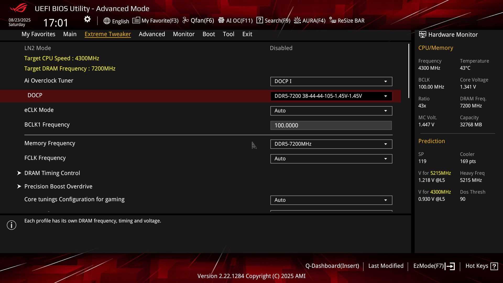The height and width of the screenshot is (283, 503).
Task: Click the Qfan fan icon
Action: point(185,20)
